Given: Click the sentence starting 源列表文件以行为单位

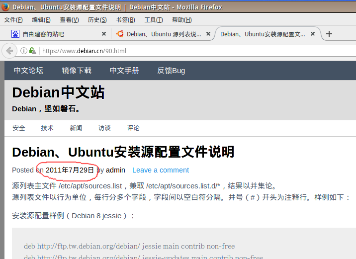Looking at the screenshot, I should click(x=181, y=197).
